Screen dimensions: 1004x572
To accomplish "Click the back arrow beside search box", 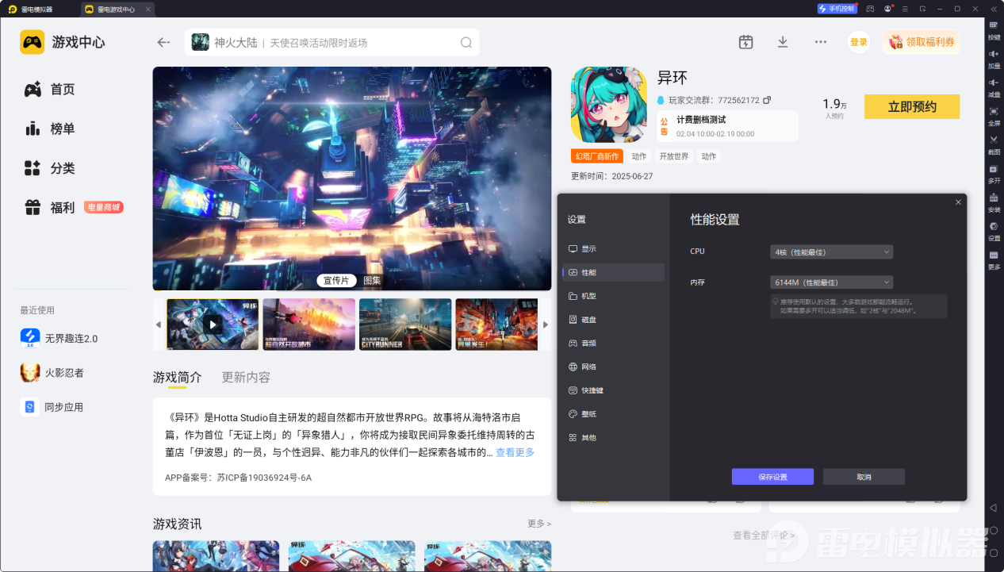I will (x=163, y=42).
